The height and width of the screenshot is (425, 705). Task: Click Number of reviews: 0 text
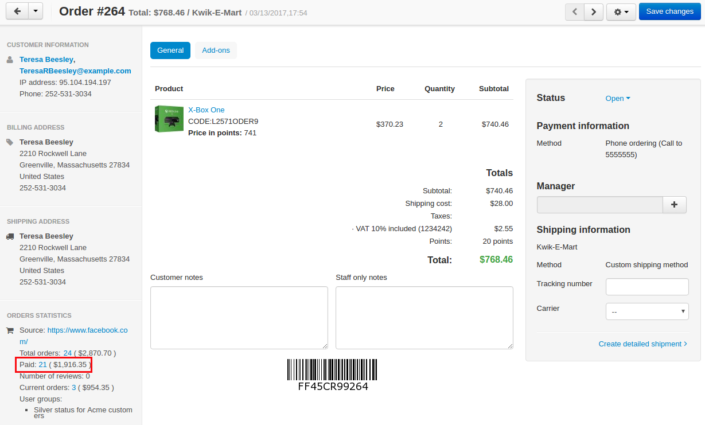coord(54,376)
